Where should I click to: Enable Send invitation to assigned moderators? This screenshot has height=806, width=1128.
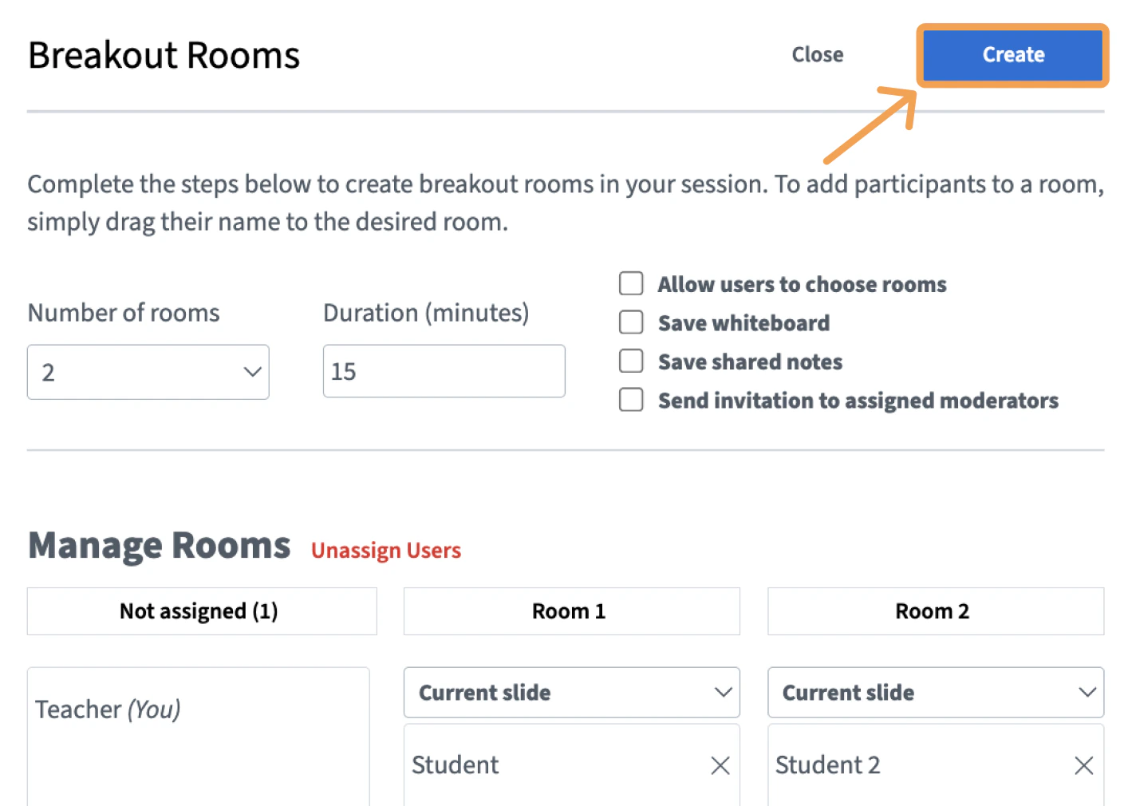[x=631, y=400]
